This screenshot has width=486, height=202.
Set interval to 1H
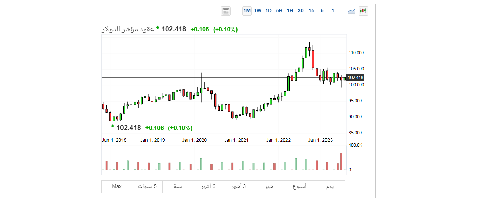point(290,11)
